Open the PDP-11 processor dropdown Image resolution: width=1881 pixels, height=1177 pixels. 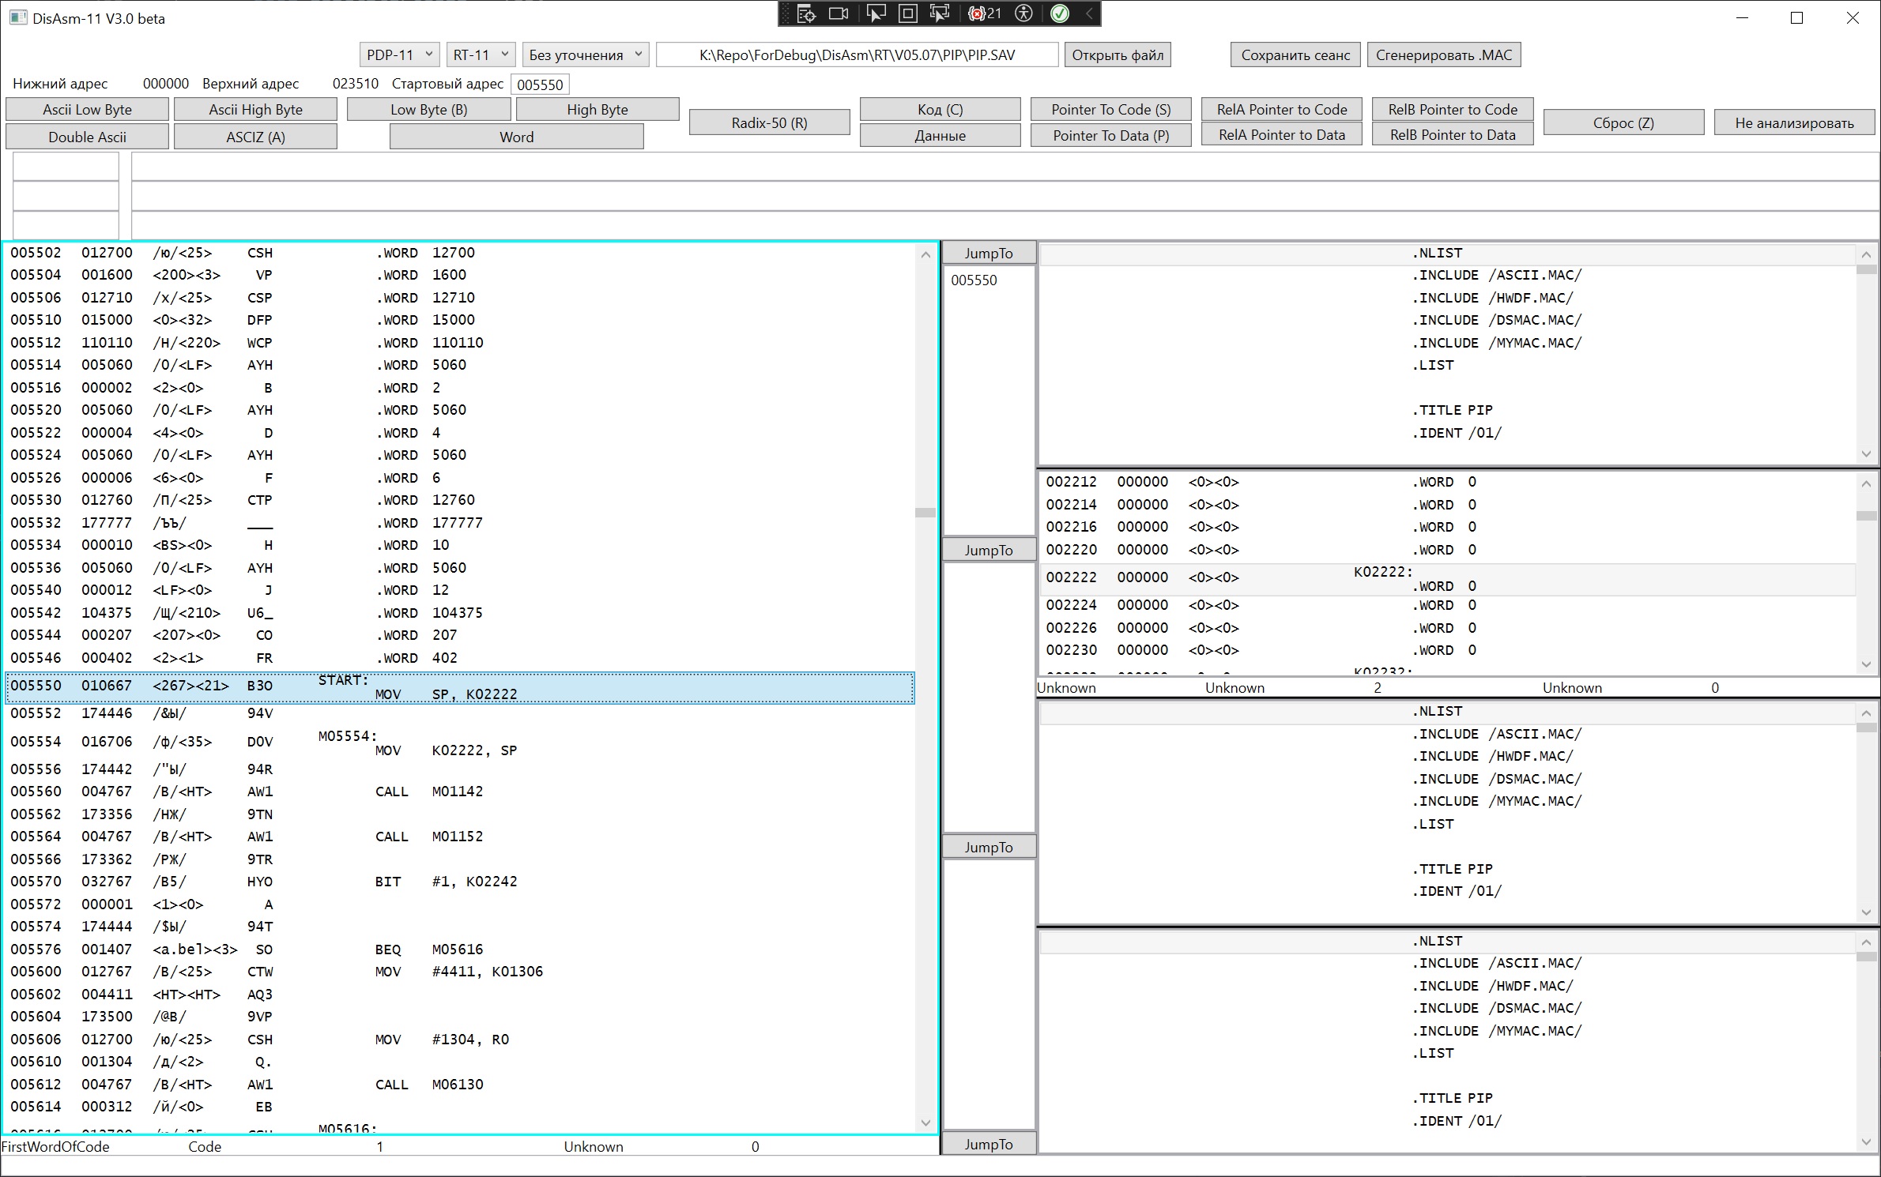(x=399, y=55)
